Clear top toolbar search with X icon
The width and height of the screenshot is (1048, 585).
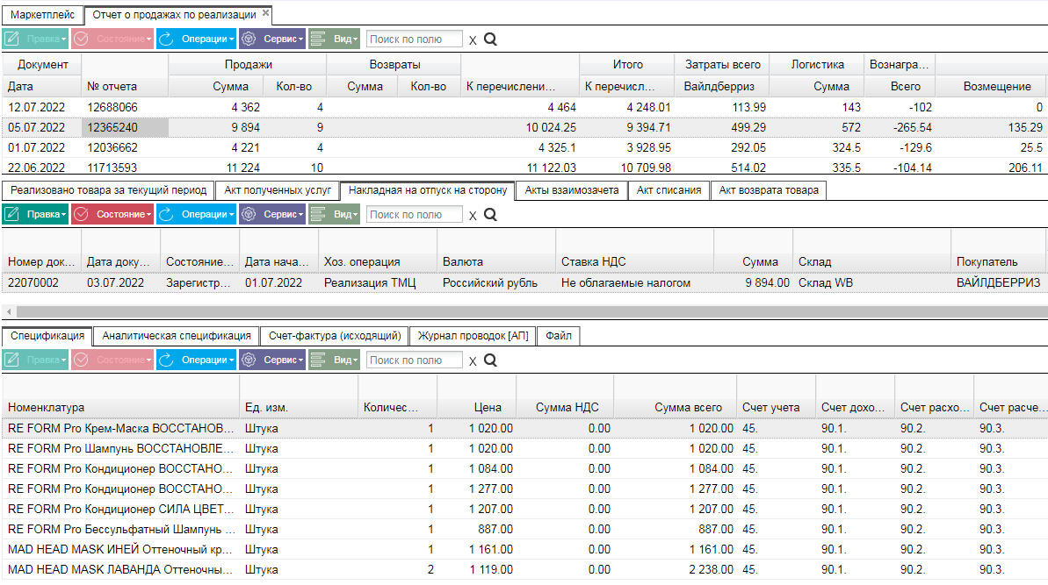coord(473,40)
